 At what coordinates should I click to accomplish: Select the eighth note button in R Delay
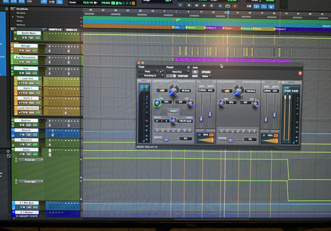[x=238, y=131]
